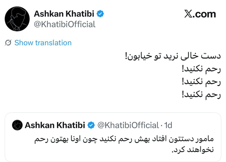Screen dimensions: 226x162
Task: Show translation of the tweet
Action: click(x=43, y=43)
